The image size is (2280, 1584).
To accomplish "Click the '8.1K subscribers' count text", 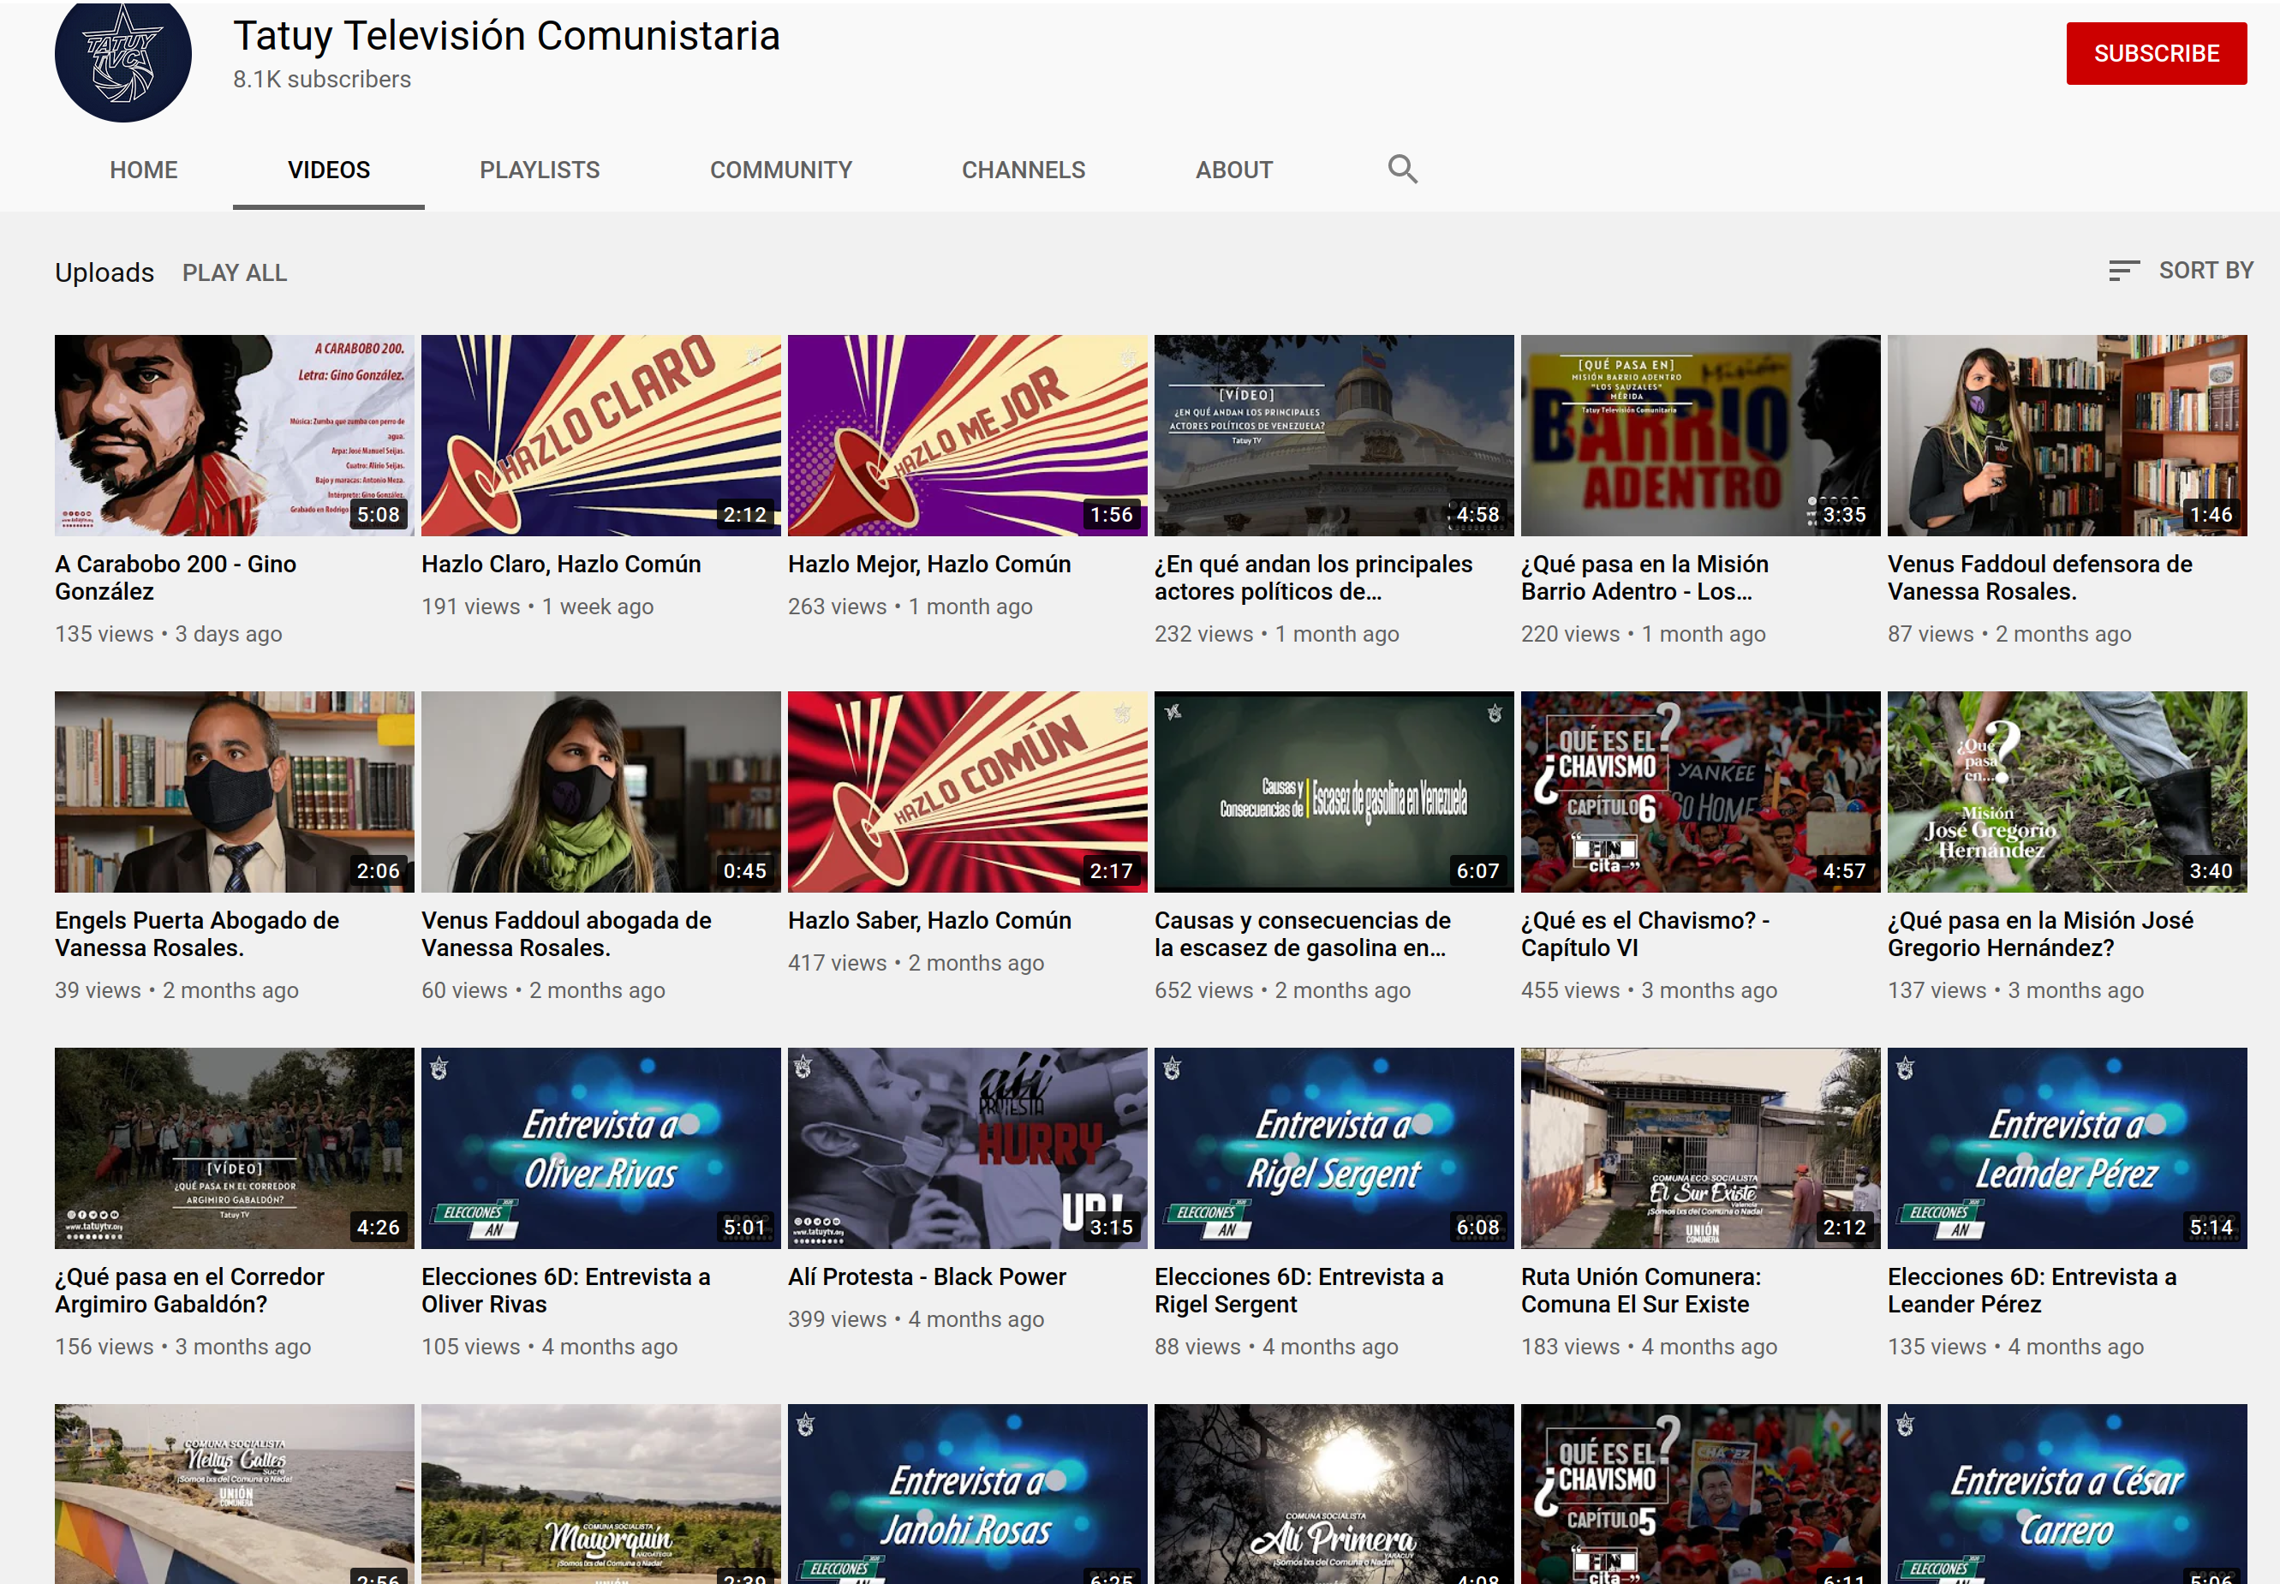I will click(x=322, y=80).
